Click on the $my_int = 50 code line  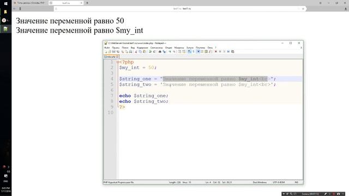tap(138, 68)
